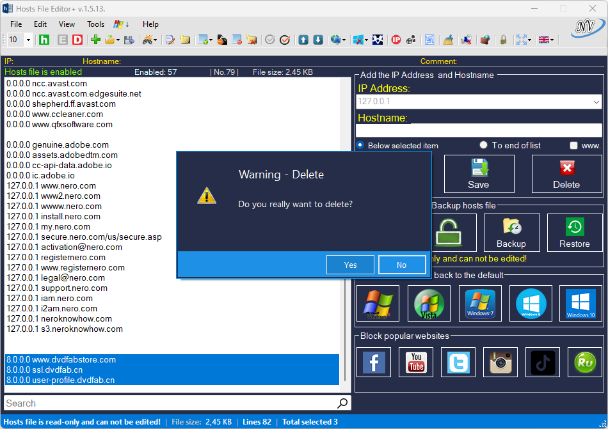Click the Windows 10 default hosts icon
This screenshot has width=608, height=429.
[x=580, y=303]
